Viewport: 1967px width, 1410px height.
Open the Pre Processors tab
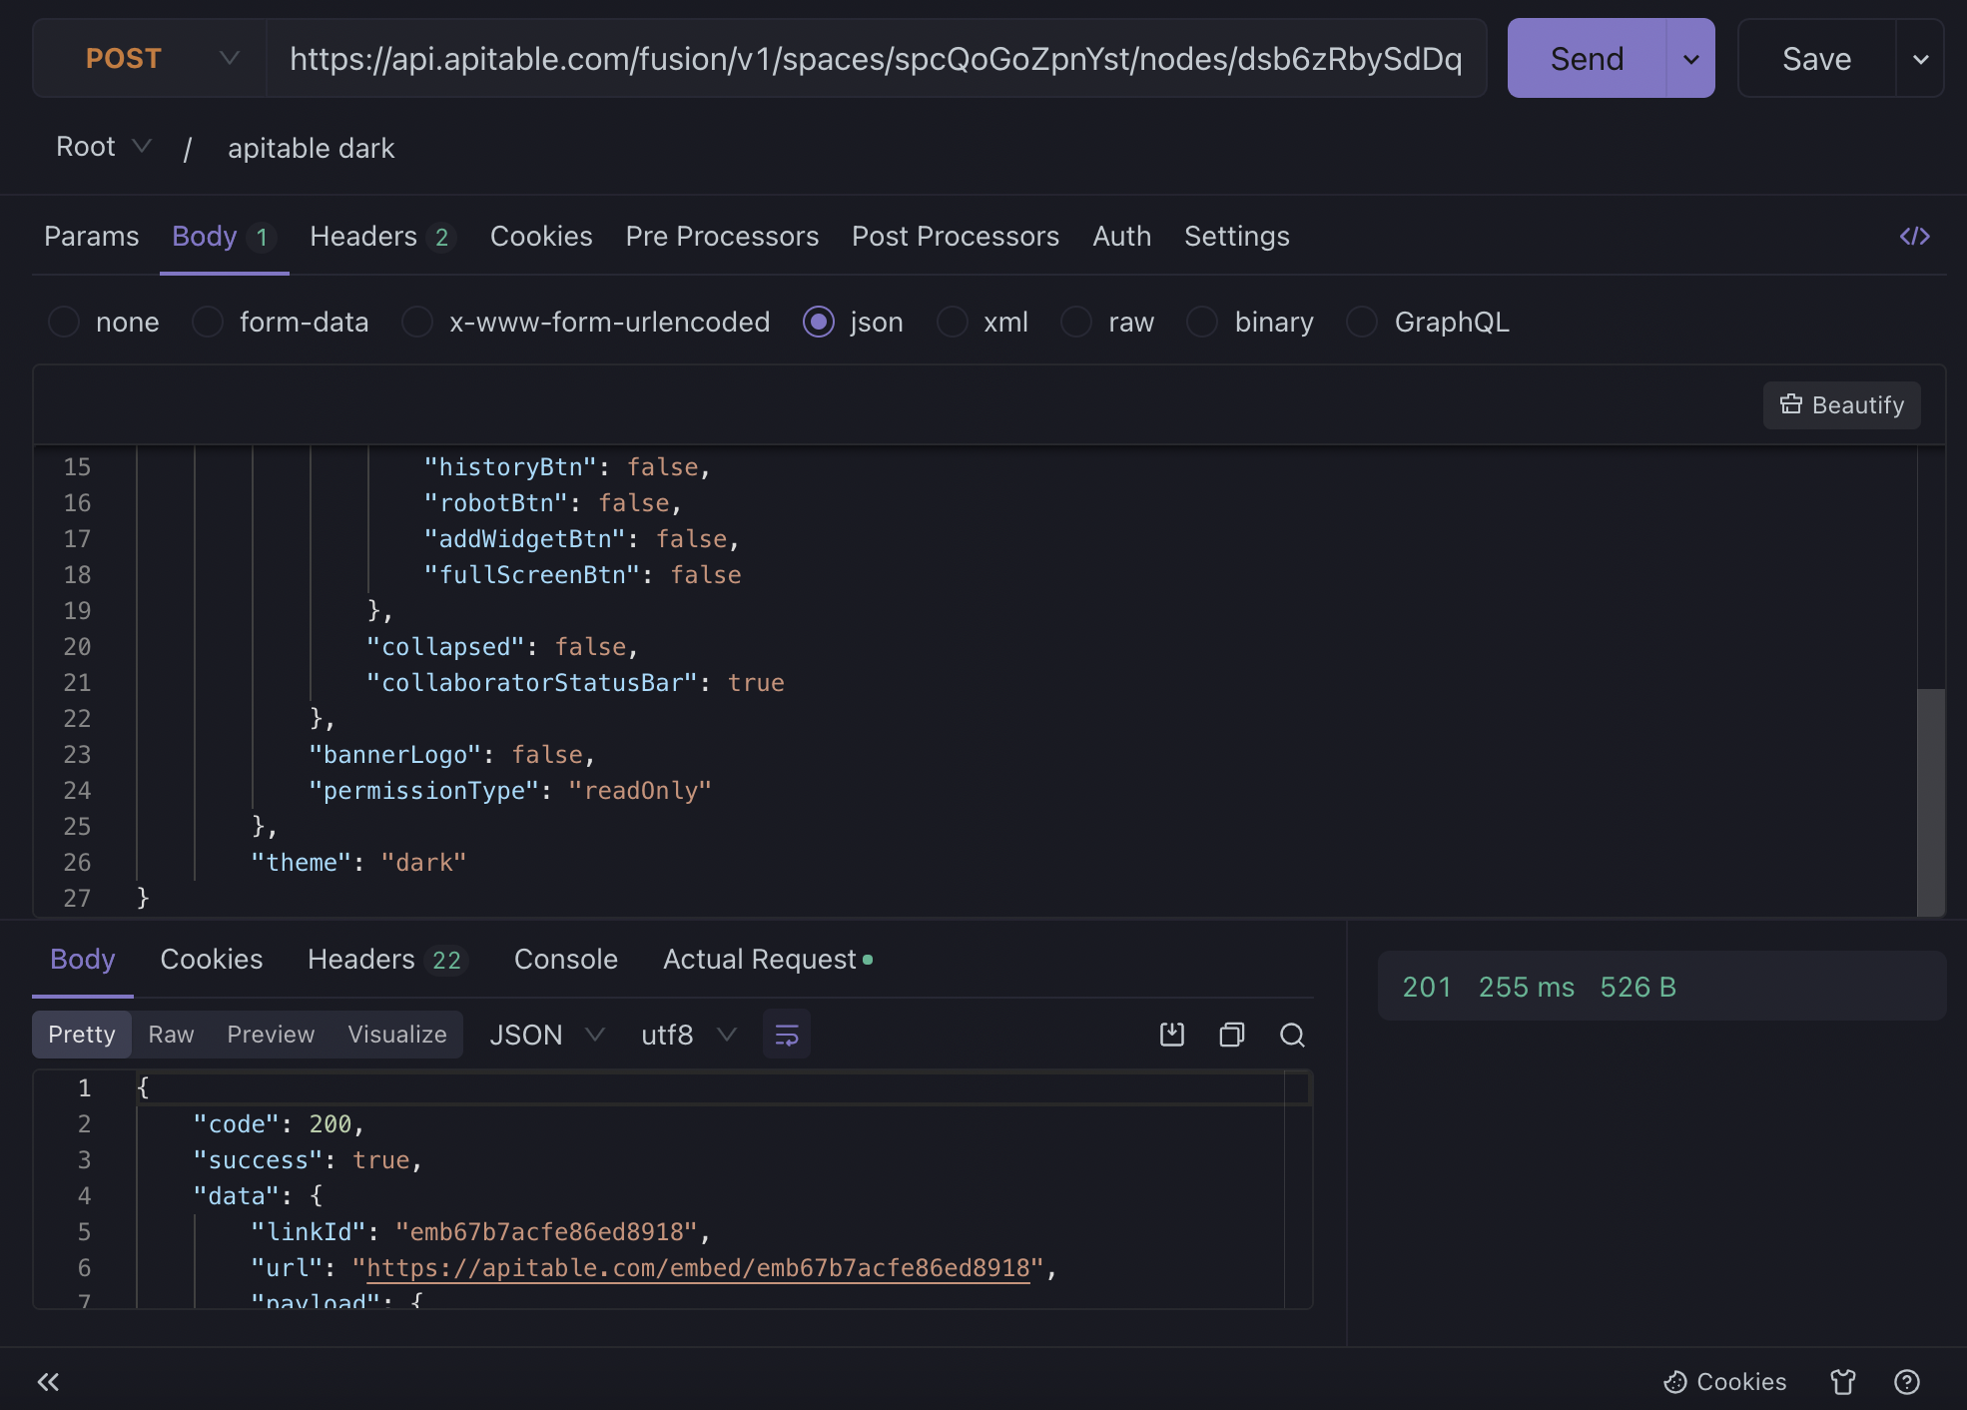(722, 237)
